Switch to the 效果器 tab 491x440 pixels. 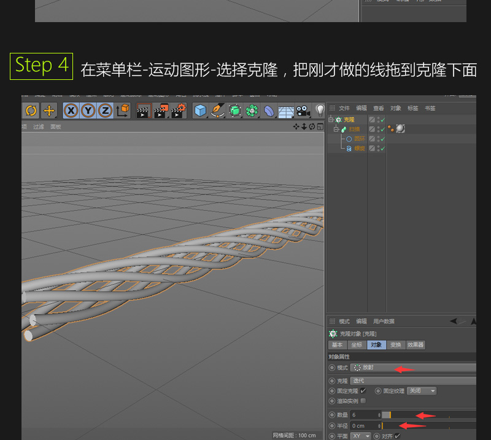[416, 345]
